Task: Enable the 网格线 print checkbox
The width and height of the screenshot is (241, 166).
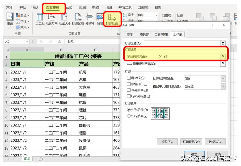Action: [x=129, y=78]
